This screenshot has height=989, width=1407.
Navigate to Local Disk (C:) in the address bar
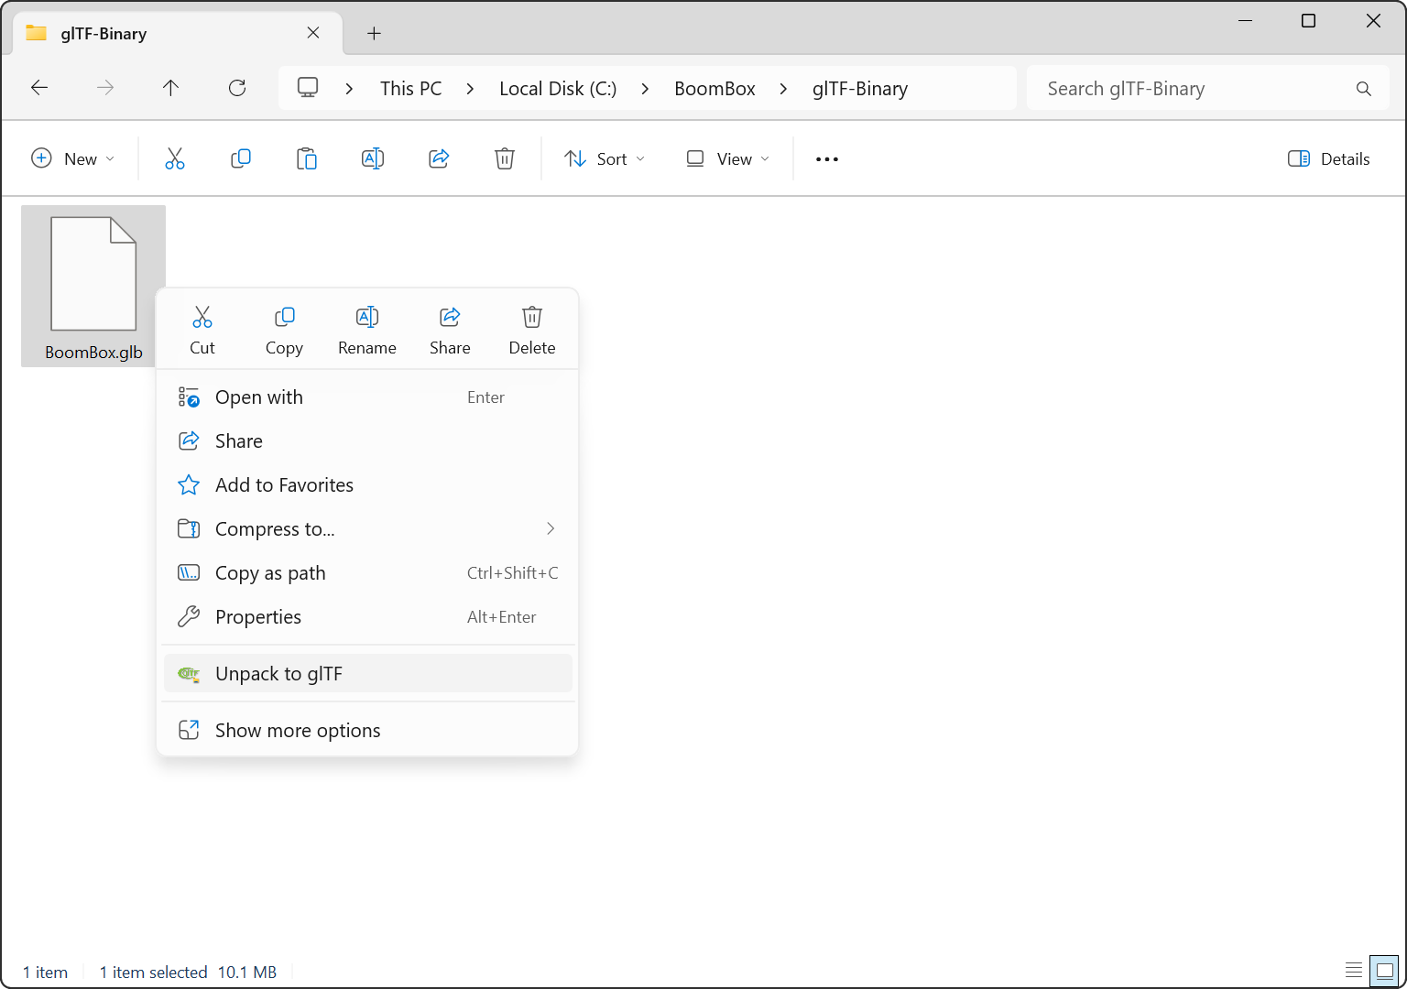pyautogui.click(x=558, y=89)
